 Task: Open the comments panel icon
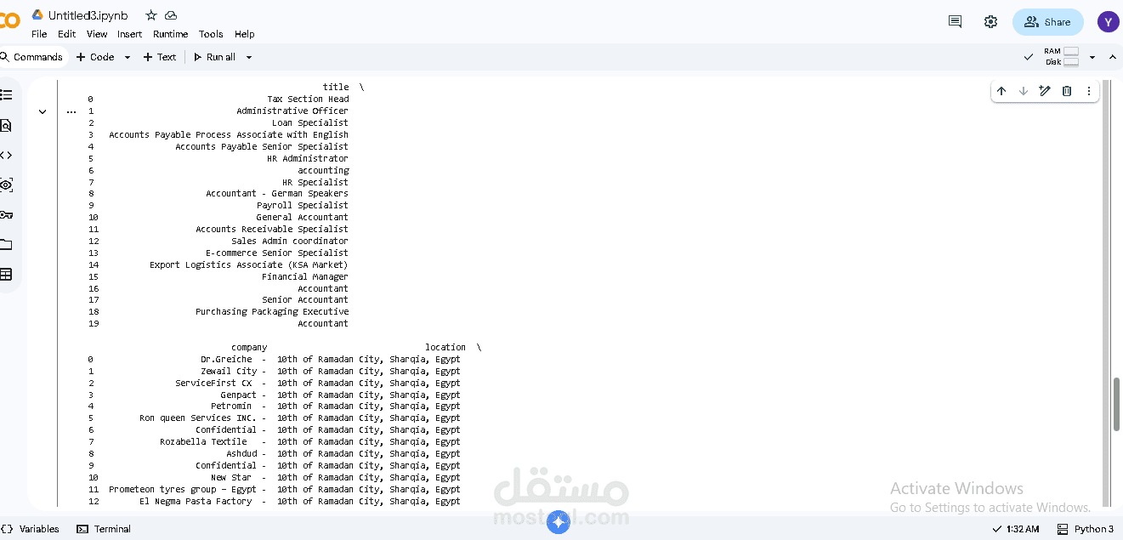click(x=954, y=21)
